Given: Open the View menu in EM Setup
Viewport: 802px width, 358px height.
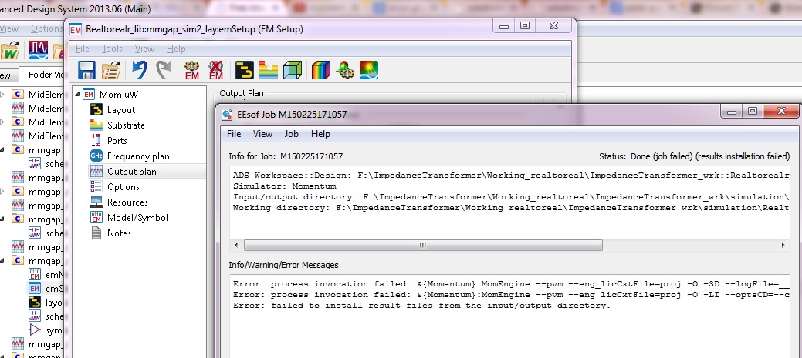Looking at the screenshot, I should coord(144,49).
